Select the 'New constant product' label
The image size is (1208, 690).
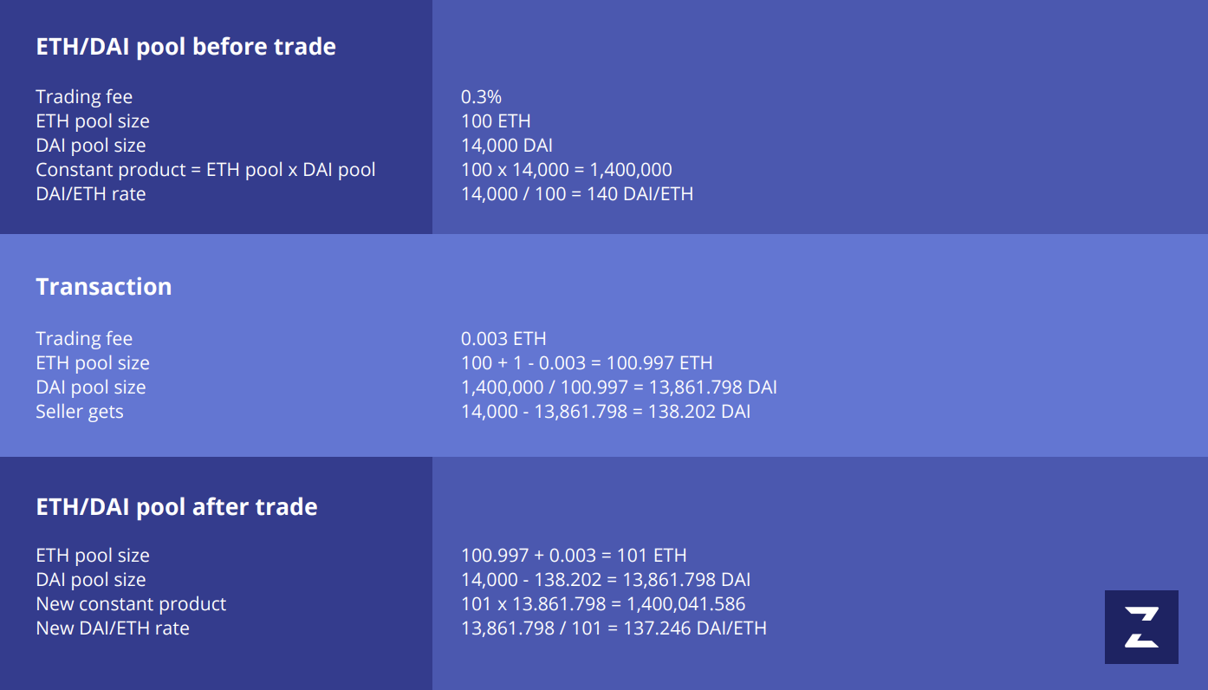pyautogui.click(x=131, y=604)
